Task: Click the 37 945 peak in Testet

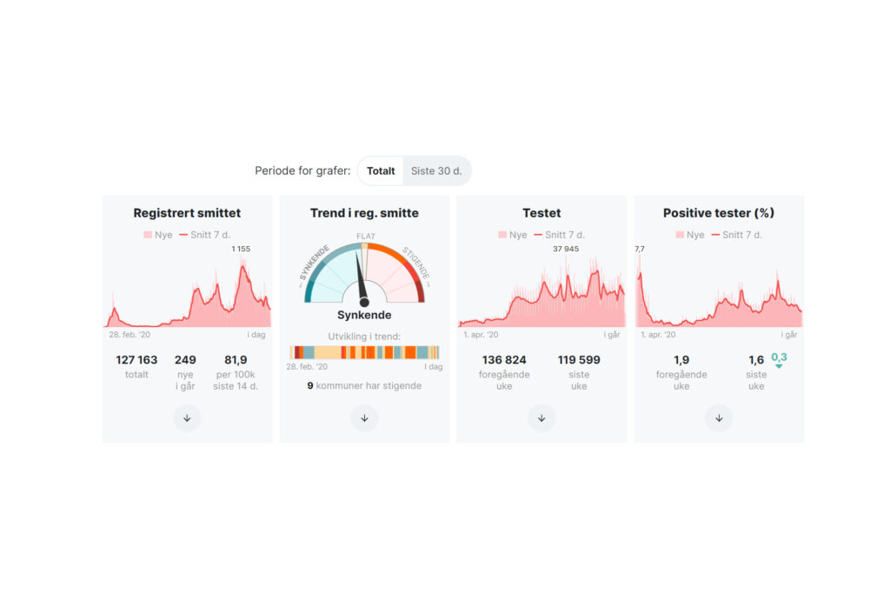Action: 565,250
